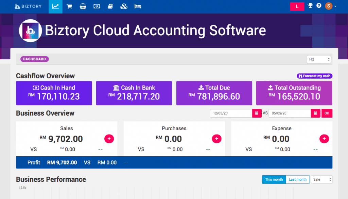Click the plus button on Sales card
The width and height of the screenshot is (348, 199).
point(109,139)
